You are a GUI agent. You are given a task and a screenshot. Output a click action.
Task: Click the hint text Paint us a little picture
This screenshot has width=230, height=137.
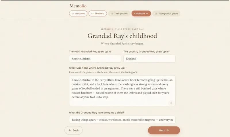(x=103, y=72)
